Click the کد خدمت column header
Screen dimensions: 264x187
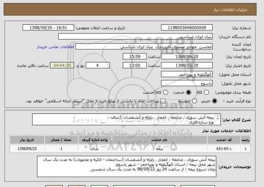click(x=224, y=140)
